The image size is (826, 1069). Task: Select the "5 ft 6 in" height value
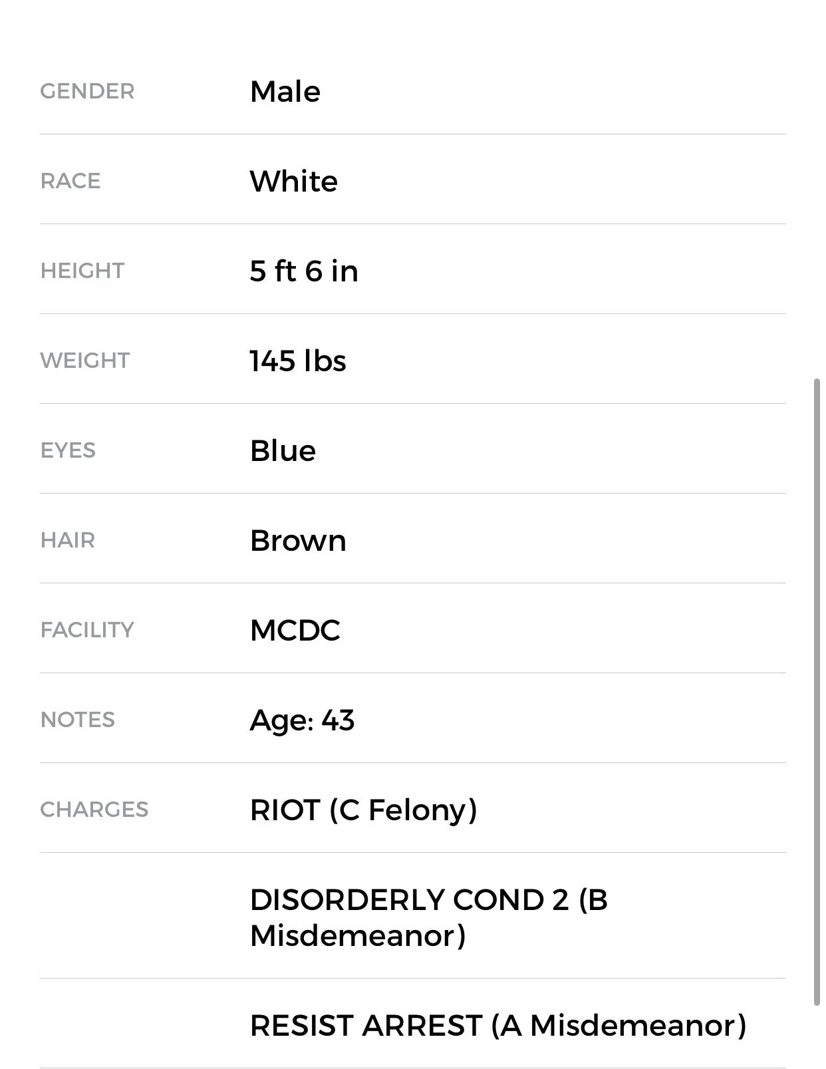click(304, 271)
